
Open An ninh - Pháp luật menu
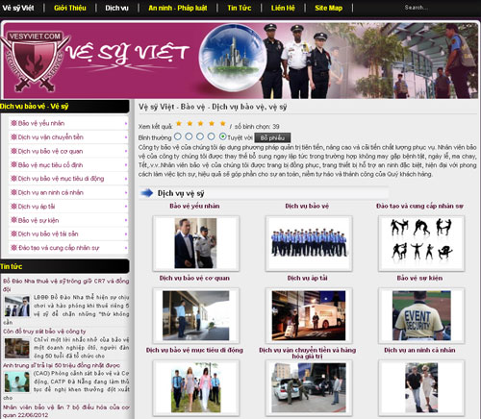(x=178, y=8)
